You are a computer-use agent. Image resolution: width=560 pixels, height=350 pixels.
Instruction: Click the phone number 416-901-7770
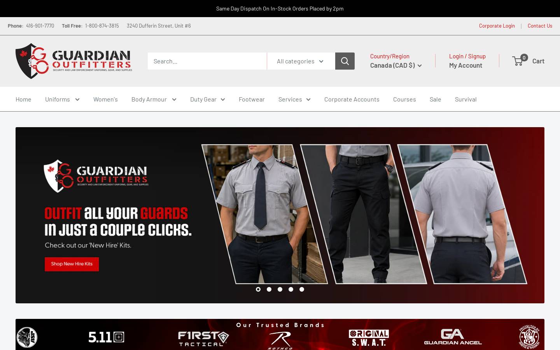pyautogui.click(x=40, y=26)
